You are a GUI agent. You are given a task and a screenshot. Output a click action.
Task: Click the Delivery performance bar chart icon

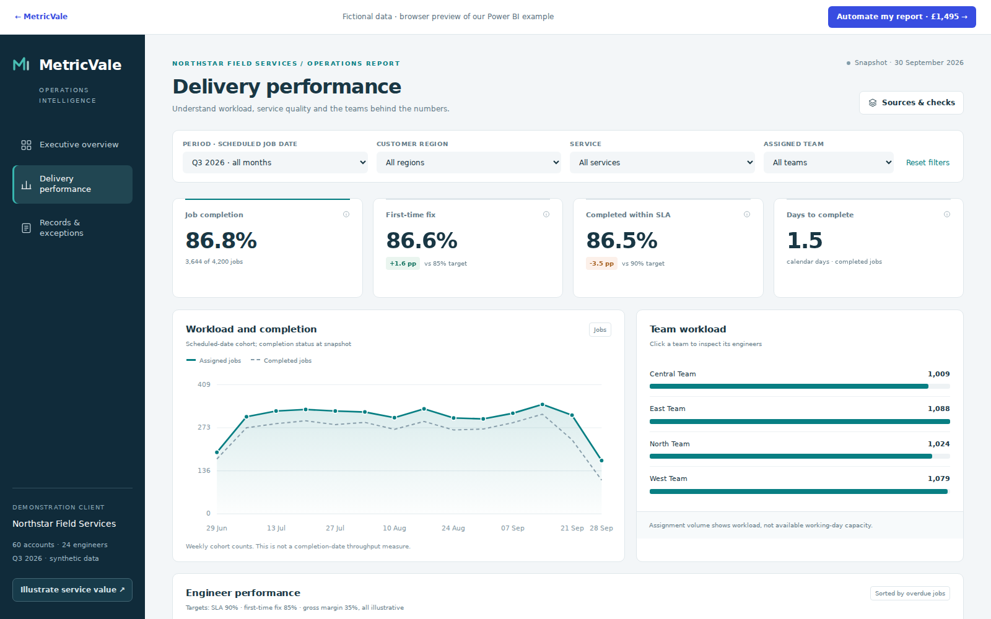pyautogui.click(x=26, y=184)
